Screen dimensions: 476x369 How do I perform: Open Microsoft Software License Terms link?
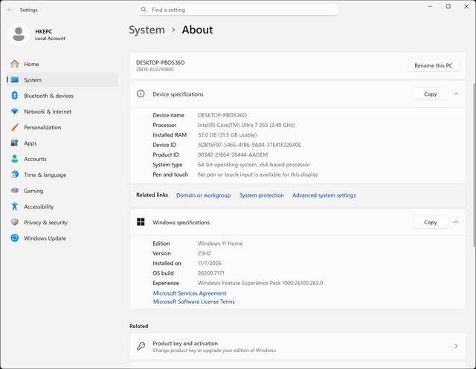click(193, 301)
